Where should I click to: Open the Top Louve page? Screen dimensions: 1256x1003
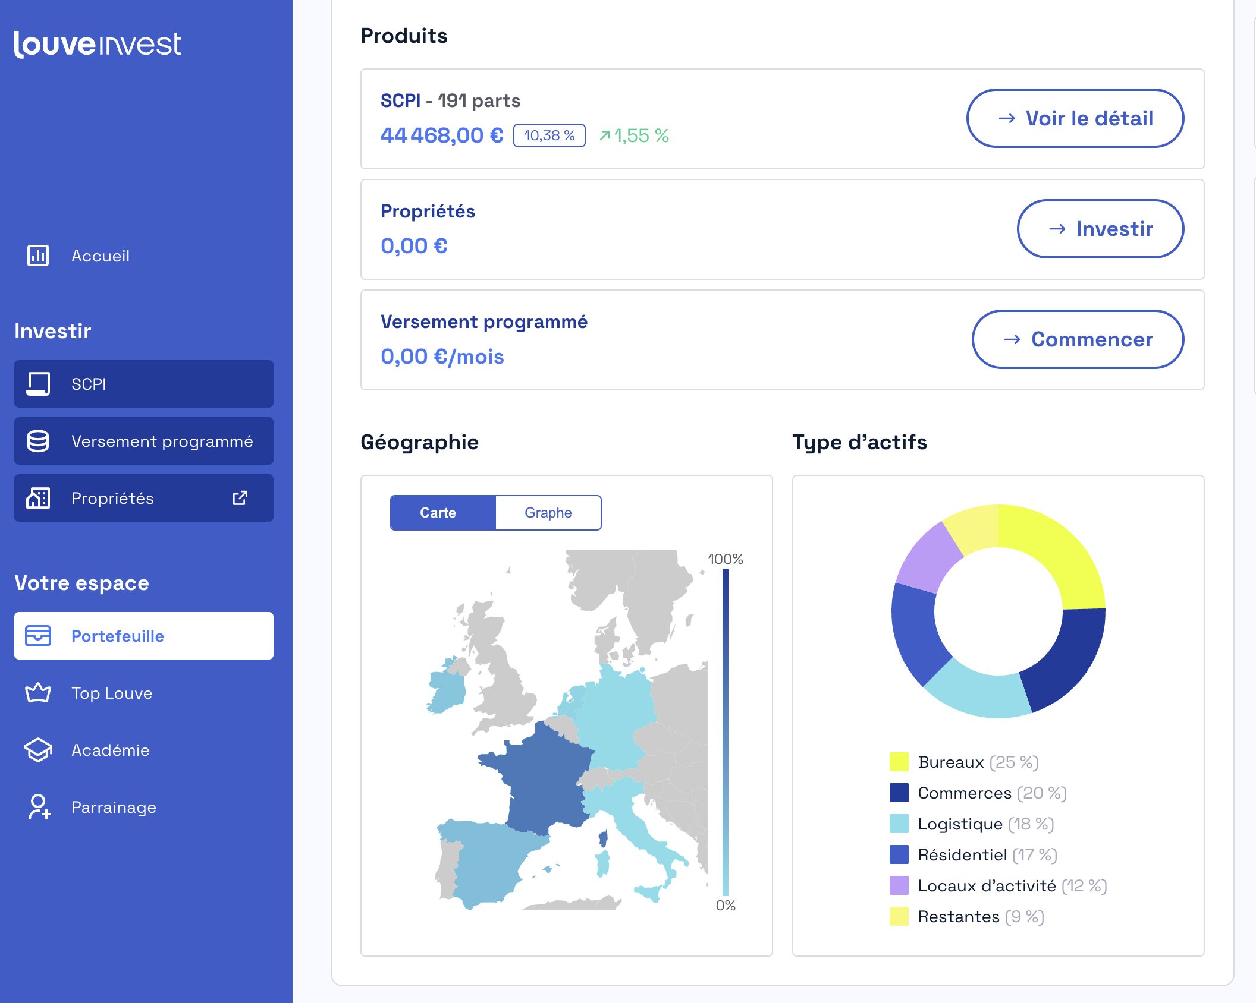(x=144, y=693)
